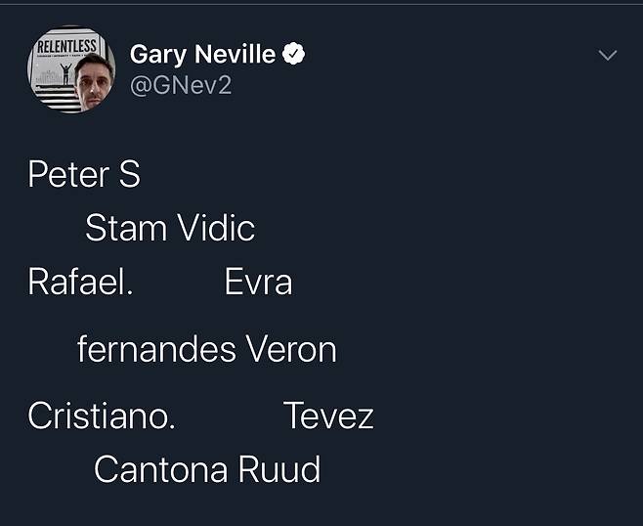Select the name Vidic in the tweet
This screenshot has height=526, width=643.
(x=216, y=229)
